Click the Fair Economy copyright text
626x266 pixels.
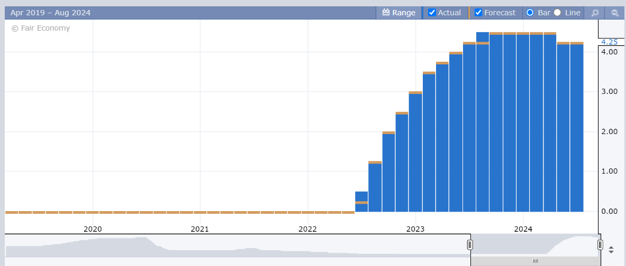pos(41,28)
